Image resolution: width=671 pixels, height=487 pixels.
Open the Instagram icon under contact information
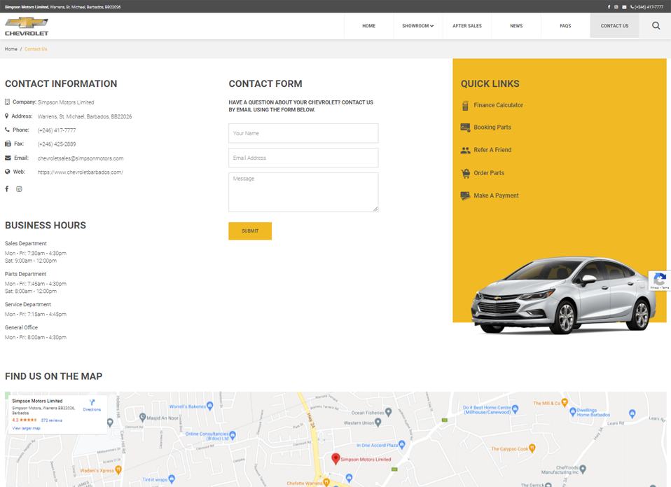point(19,189)
